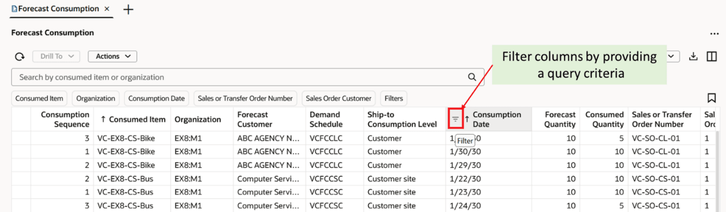Open the column layout panel icon
Viewport: 726px width, 212px height.
(712, 56)
